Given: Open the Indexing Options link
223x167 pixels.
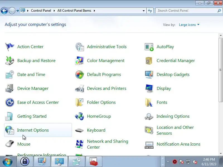Looking at the screenshot, I should click(x=173, y=116).
